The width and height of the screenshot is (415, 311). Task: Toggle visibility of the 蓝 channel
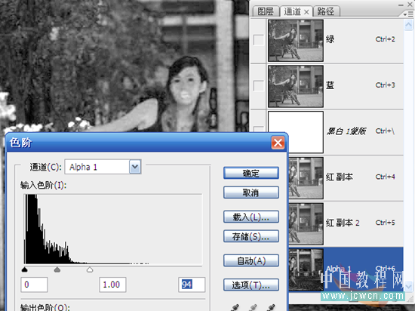click(258, 86)
